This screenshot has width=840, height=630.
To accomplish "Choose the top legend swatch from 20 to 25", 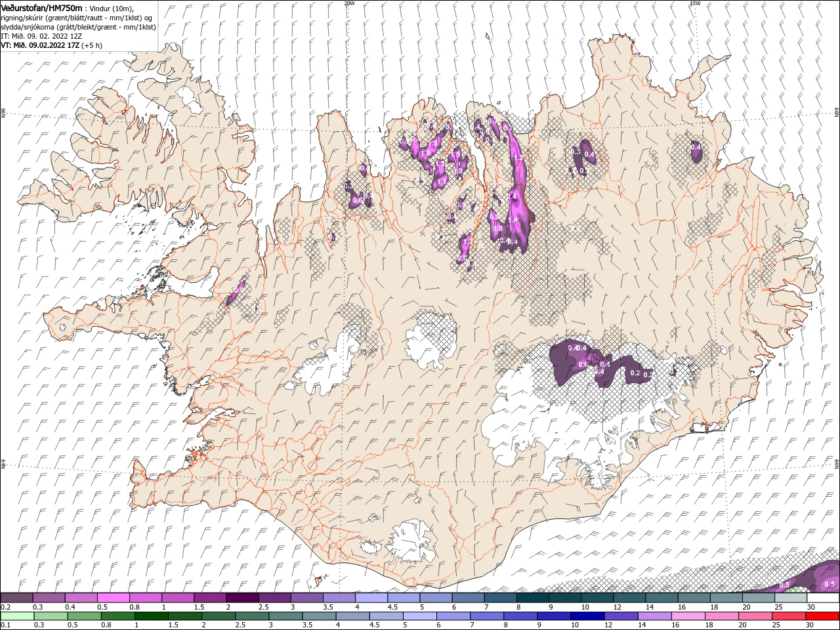I will click(x=759, y=598).
